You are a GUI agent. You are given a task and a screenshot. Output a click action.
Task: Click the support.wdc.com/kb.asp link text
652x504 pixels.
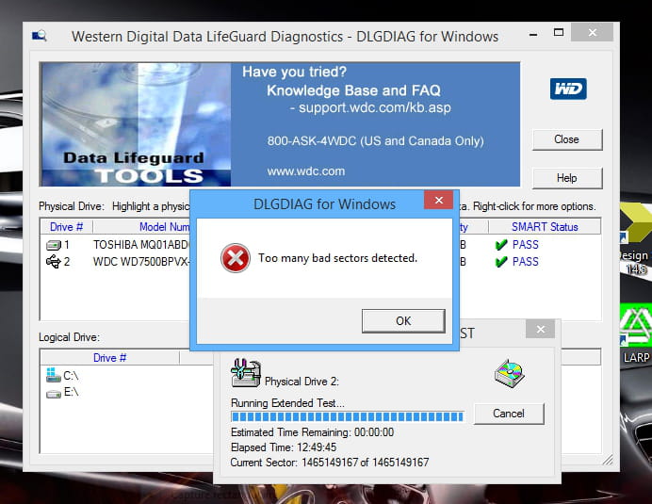point(375,107)
